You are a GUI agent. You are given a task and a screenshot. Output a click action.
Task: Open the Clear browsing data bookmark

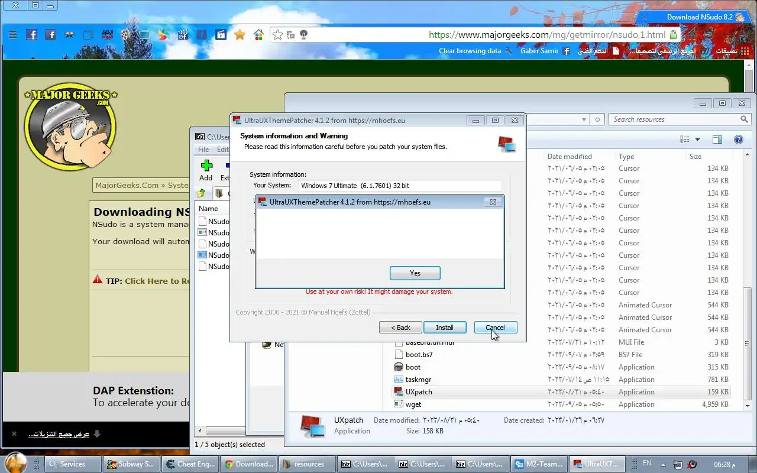click(x=475, y=51)
